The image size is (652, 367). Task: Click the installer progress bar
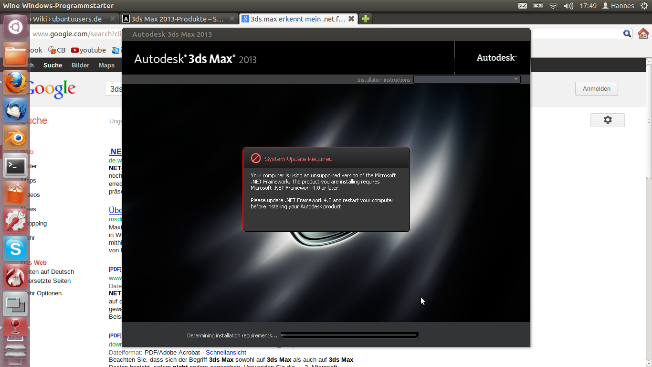[350, 335]
